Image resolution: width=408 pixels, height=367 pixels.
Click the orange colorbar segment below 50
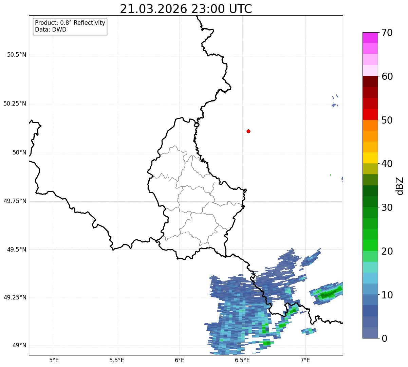click(370, 125)
